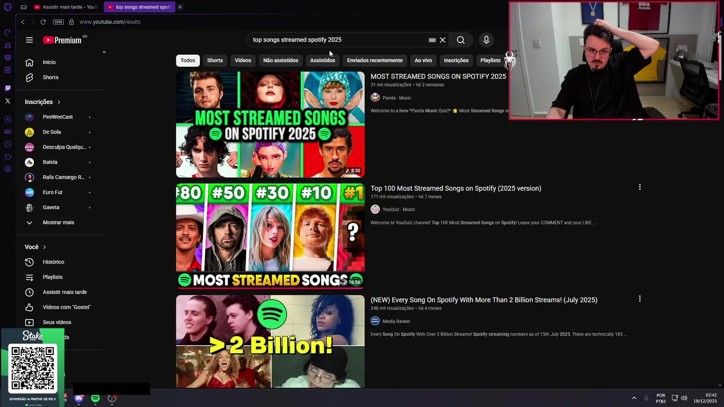Toggle the browser VPN badge
The width and height of the screenshot is (724, 407).
point(58,22)
